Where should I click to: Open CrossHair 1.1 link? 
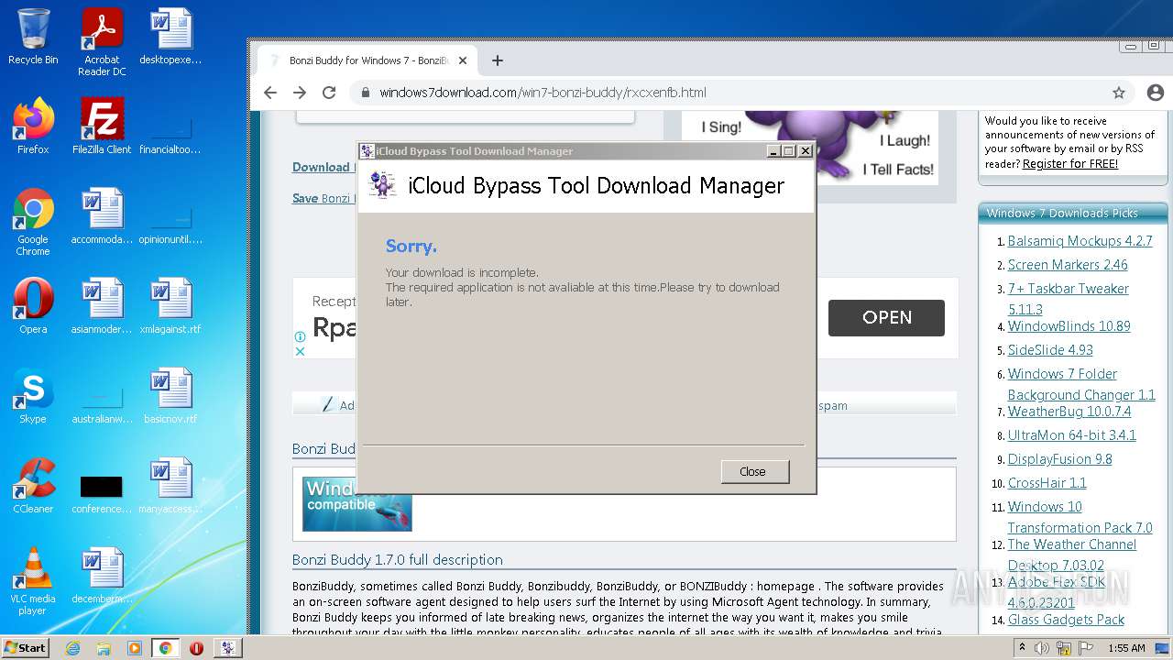[x=1047, y=483]
